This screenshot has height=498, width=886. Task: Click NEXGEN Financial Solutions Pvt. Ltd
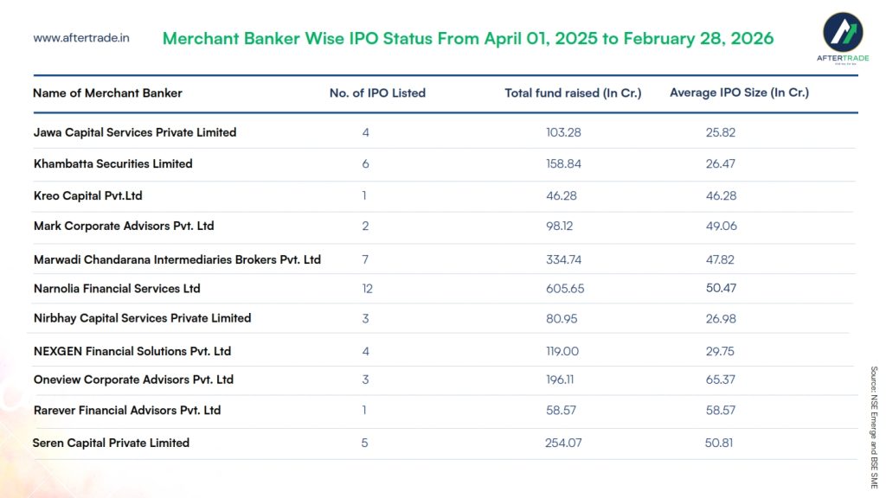132,351
